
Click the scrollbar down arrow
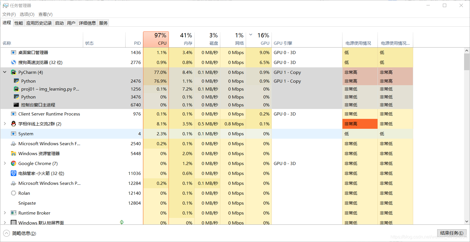tap(467, 222)
